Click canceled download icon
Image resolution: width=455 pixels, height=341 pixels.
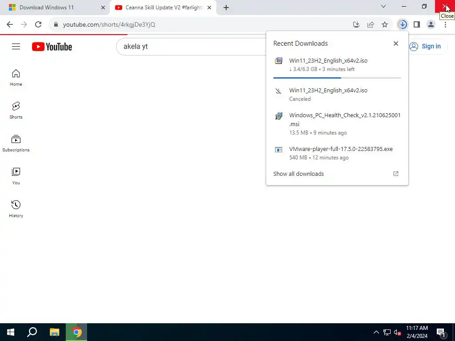pyautogui.click(x=279, y=91)
